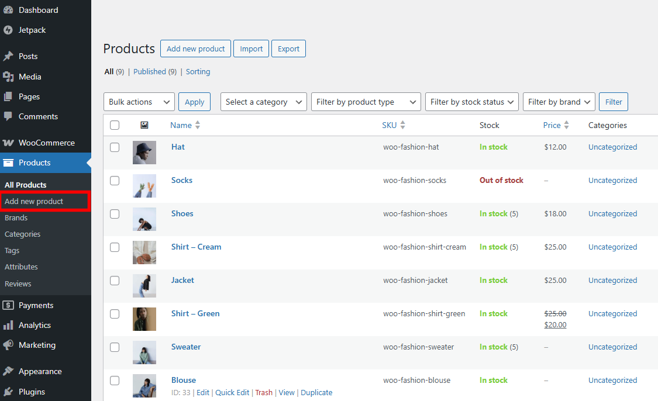Sort products by clicking the Price sort arrows
Image resolution: width=658 pixels, height=401 pixels.
tap(565, 125)
